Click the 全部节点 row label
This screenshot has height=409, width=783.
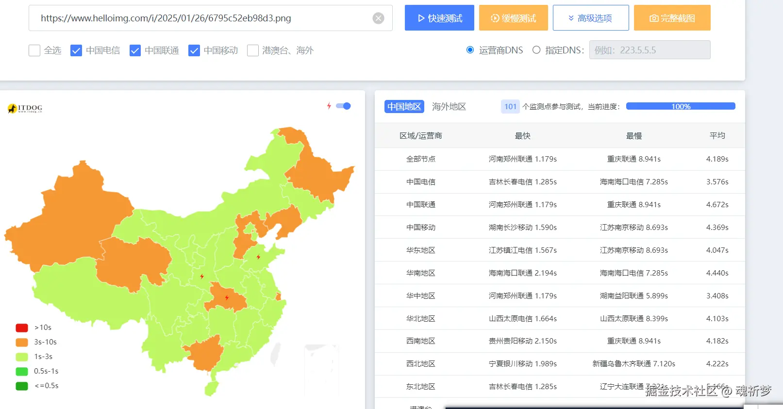(x=421, y=159)
